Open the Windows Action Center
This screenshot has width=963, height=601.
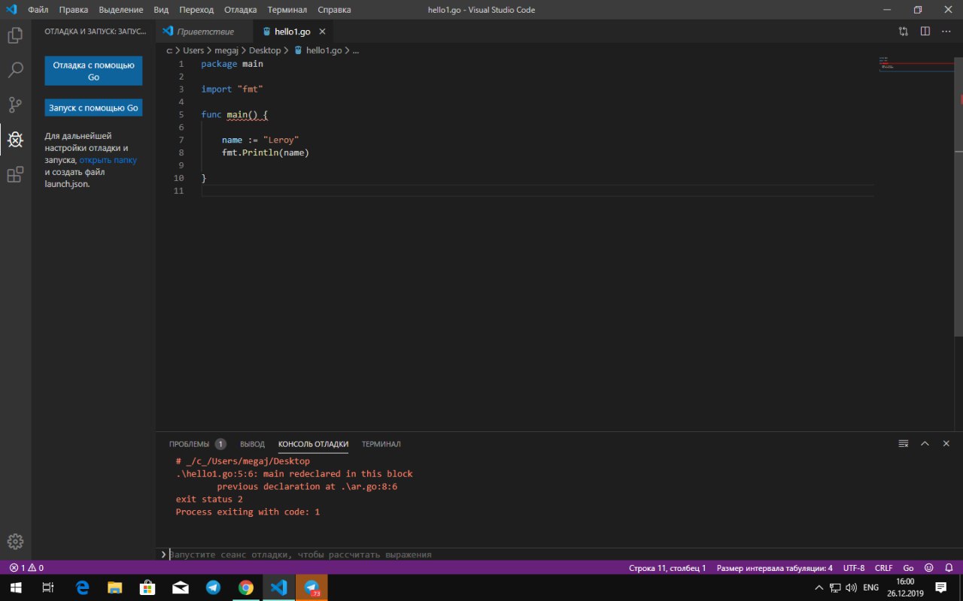[x=940, y=587]
